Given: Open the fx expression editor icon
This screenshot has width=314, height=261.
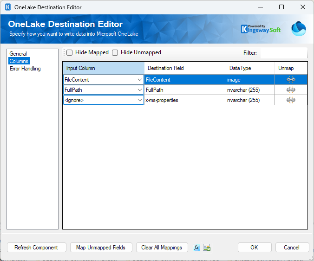Looking at the screenshot, I should (196, 248).
